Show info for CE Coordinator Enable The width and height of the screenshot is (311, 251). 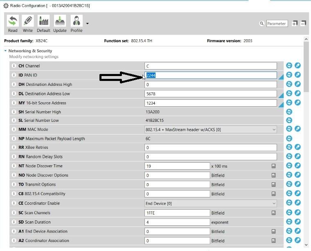point(14,203)
